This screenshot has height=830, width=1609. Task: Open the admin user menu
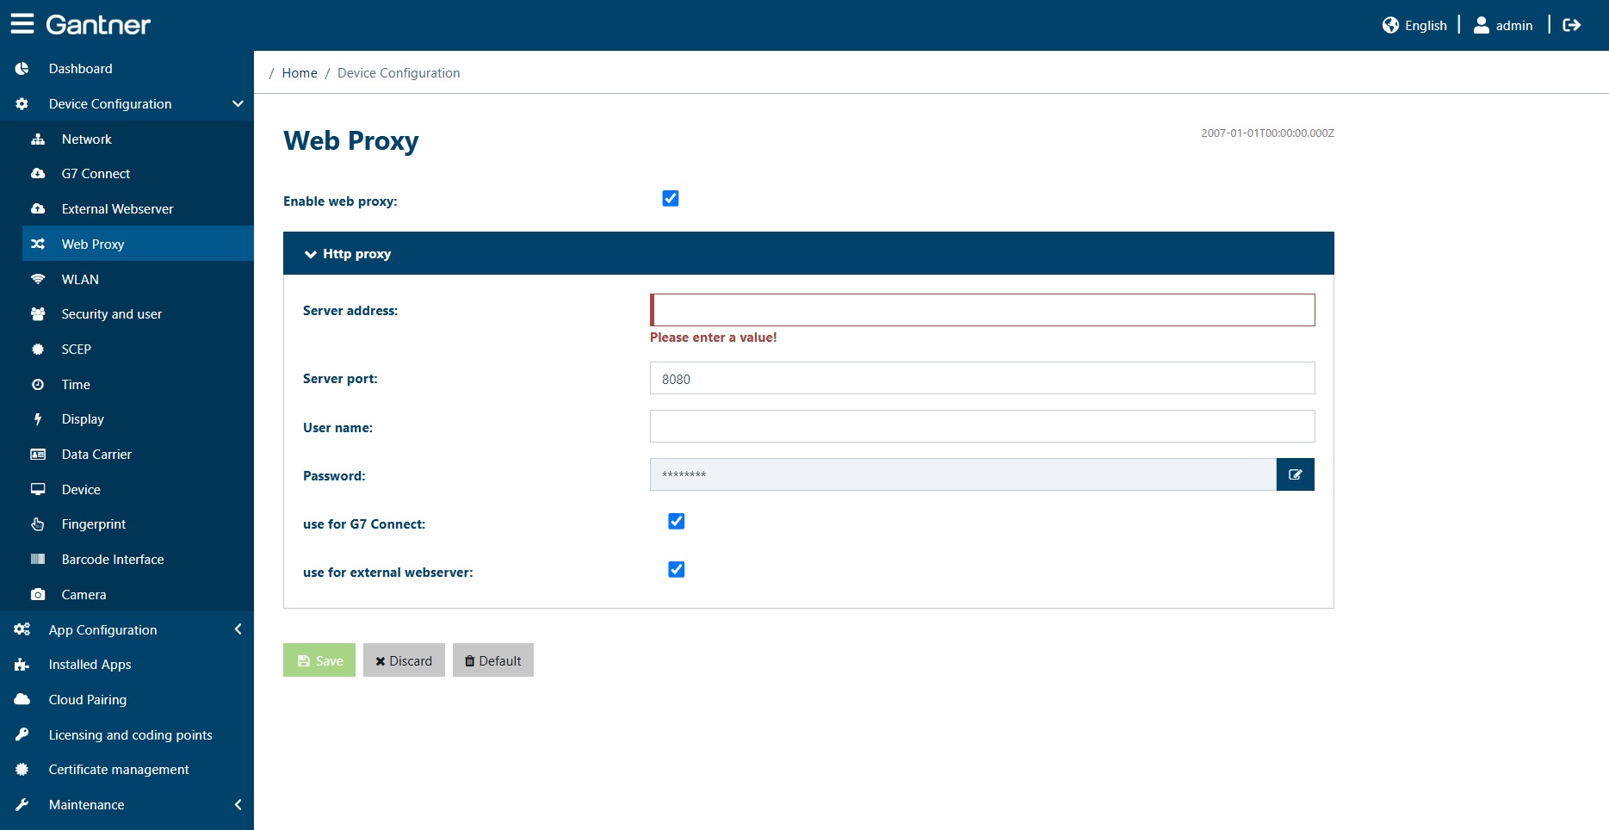1503,25
